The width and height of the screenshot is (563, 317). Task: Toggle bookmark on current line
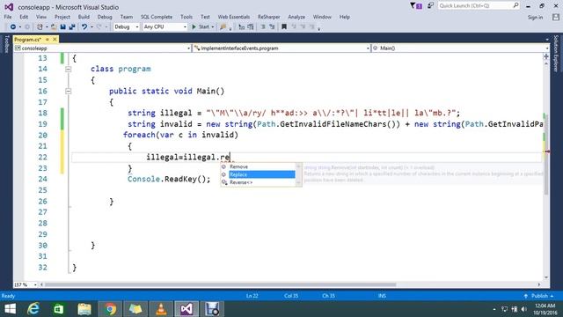(284, 27)
